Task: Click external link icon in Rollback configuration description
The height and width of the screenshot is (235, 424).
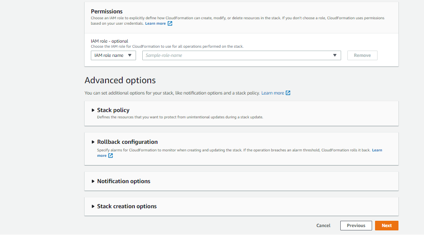Action: pyautogui.click(x=110, y=156)
